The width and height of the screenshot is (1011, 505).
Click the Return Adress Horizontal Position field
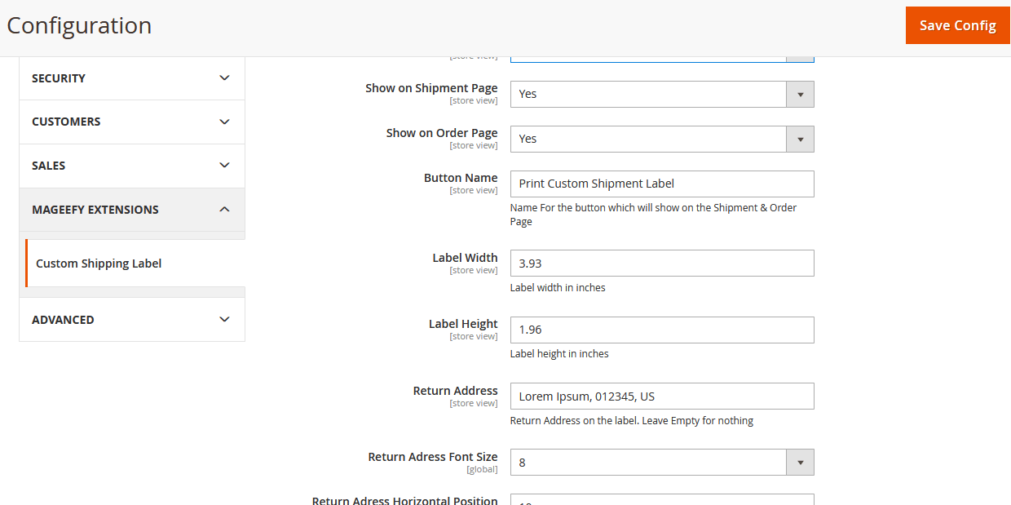point(661,500)
